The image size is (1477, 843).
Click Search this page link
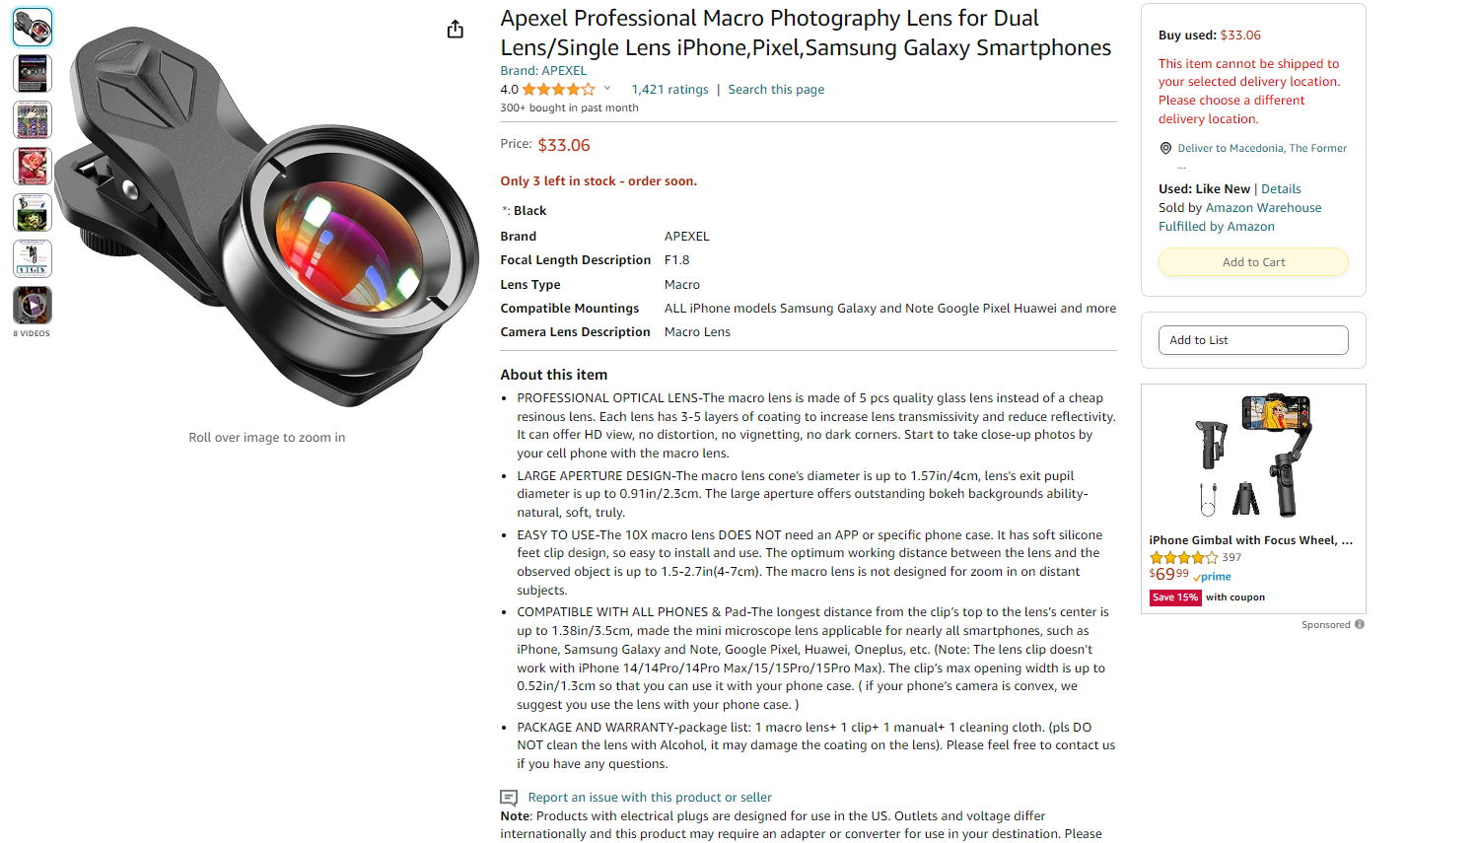click(776, 90)
